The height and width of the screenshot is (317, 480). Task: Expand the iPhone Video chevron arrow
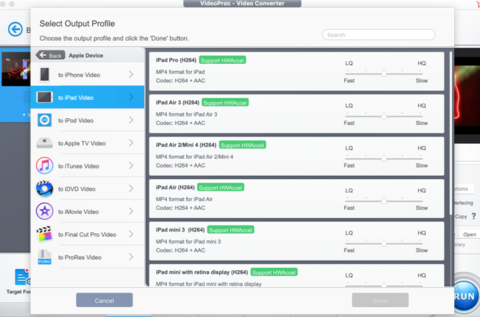(x=131, y=75)
